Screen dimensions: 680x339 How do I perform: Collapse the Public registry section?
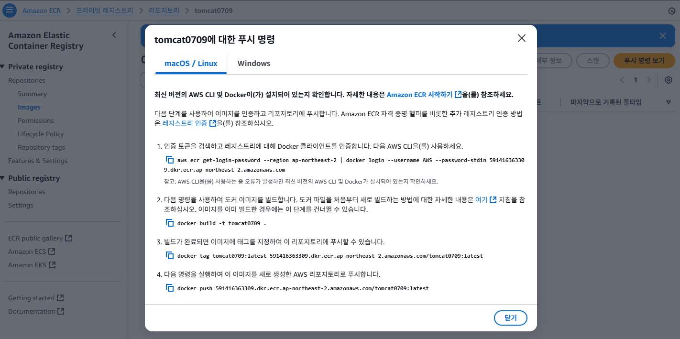pyautogui.click(x=2, y=178)
